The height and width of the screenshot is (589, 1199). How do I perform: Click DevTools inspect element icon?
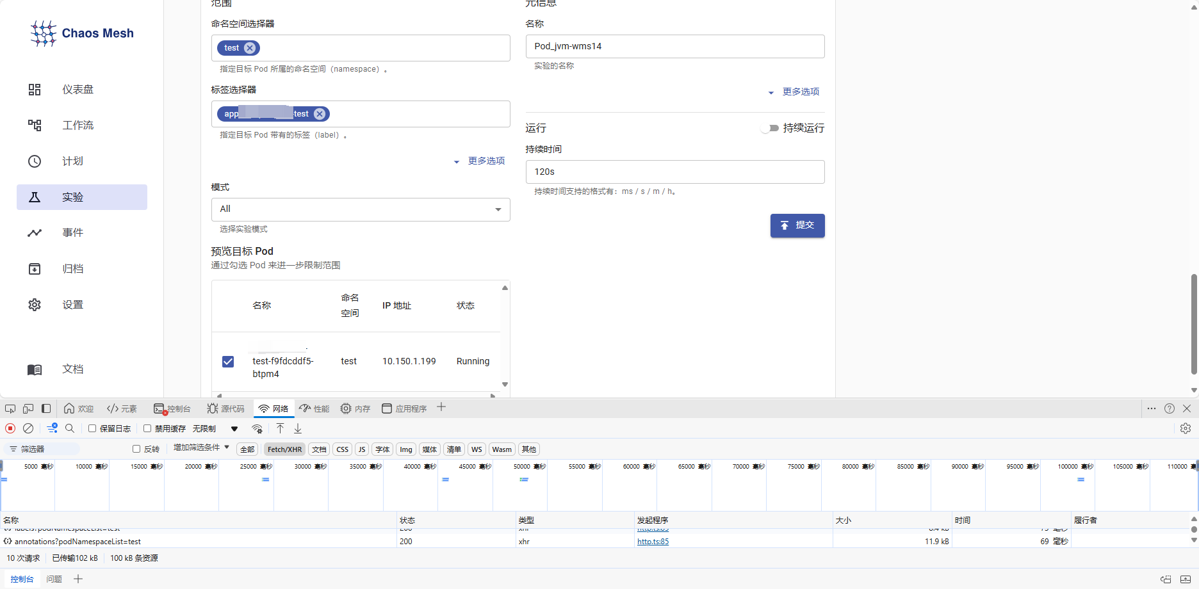pyautogui.click(x=10, y=408)
